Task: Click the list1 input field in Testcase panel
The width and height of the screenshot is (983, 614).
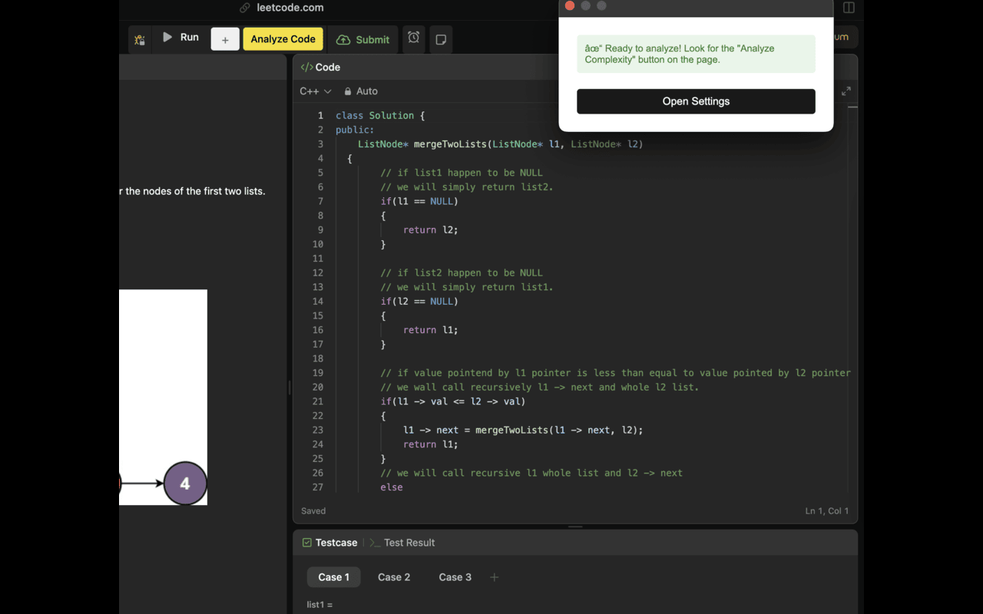Action: click(319, 604)
